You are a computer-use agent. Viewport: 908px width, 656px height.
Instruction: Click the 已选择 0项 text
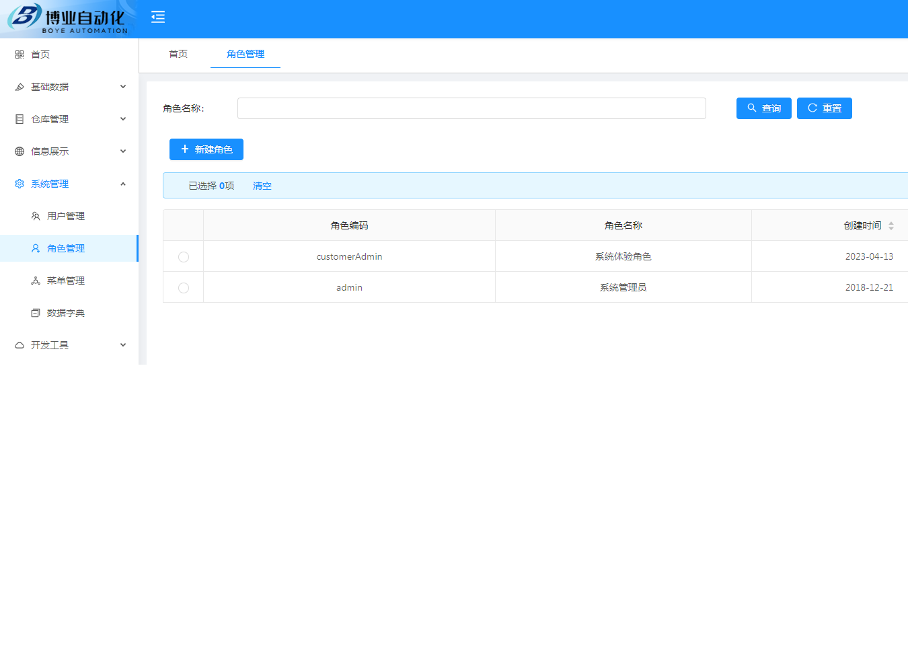(x=211, y=186)
